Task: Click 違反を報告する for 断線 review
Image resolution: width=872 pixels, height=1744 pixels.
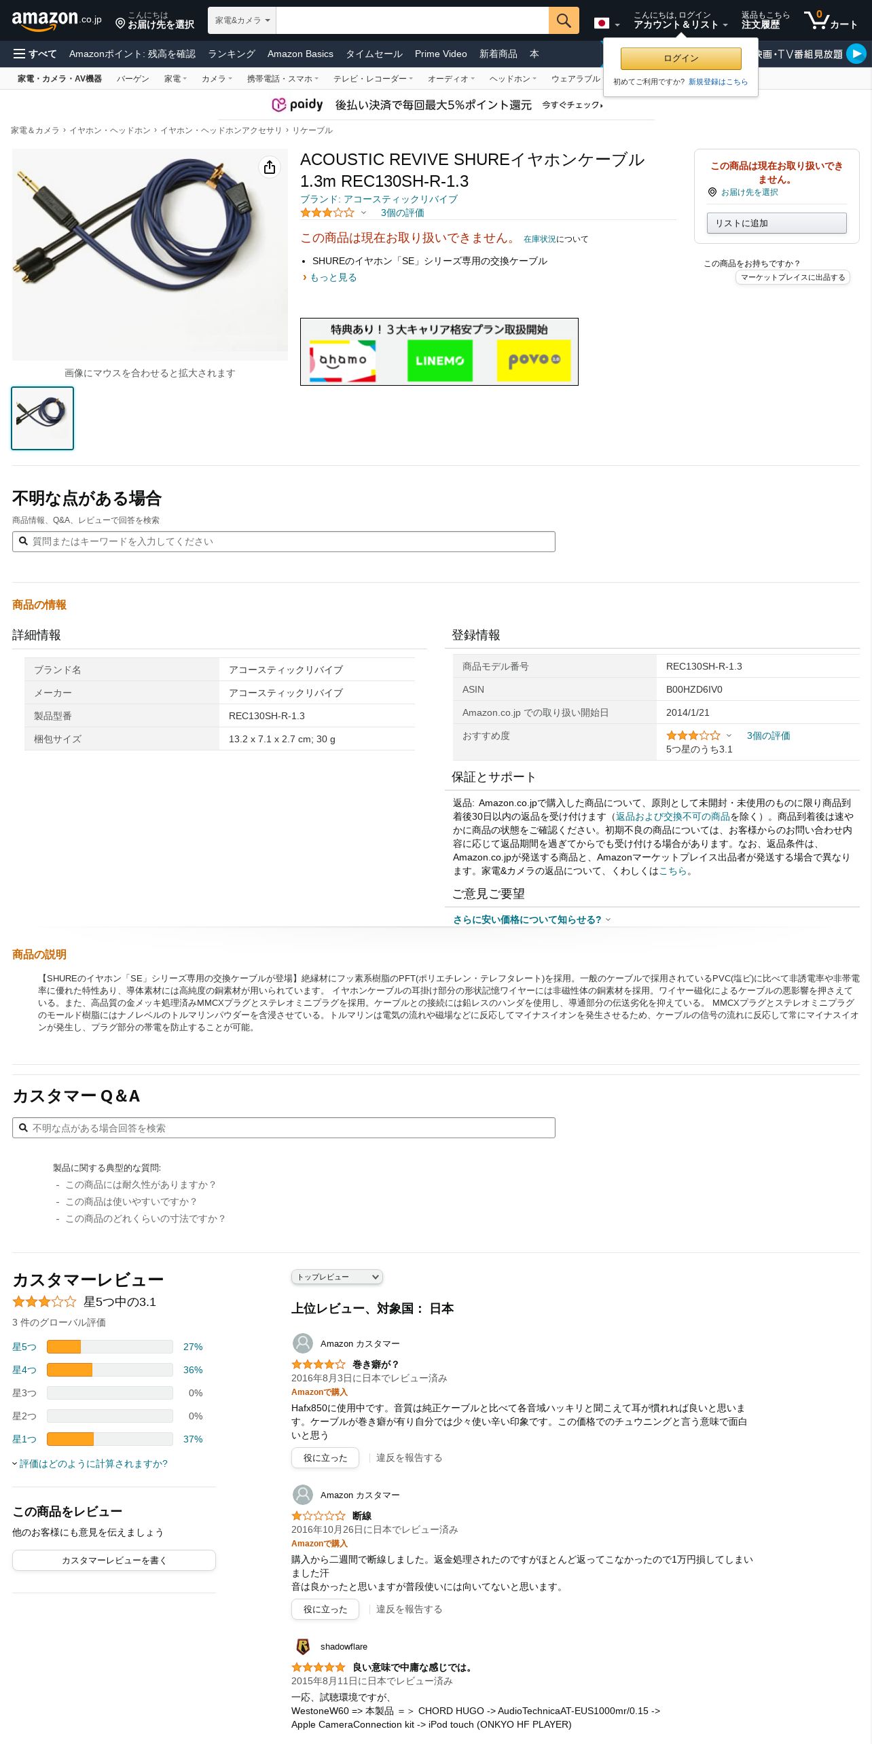Action: pos(409,1609)
